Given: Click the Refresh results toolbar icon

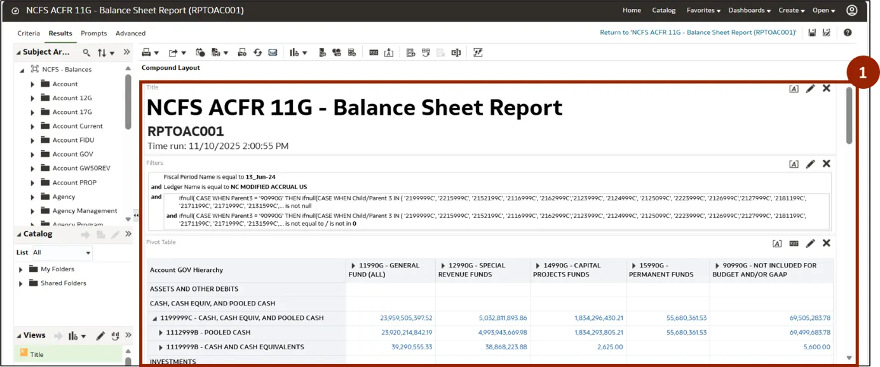Looking at the screenshot, I should 257,53.
